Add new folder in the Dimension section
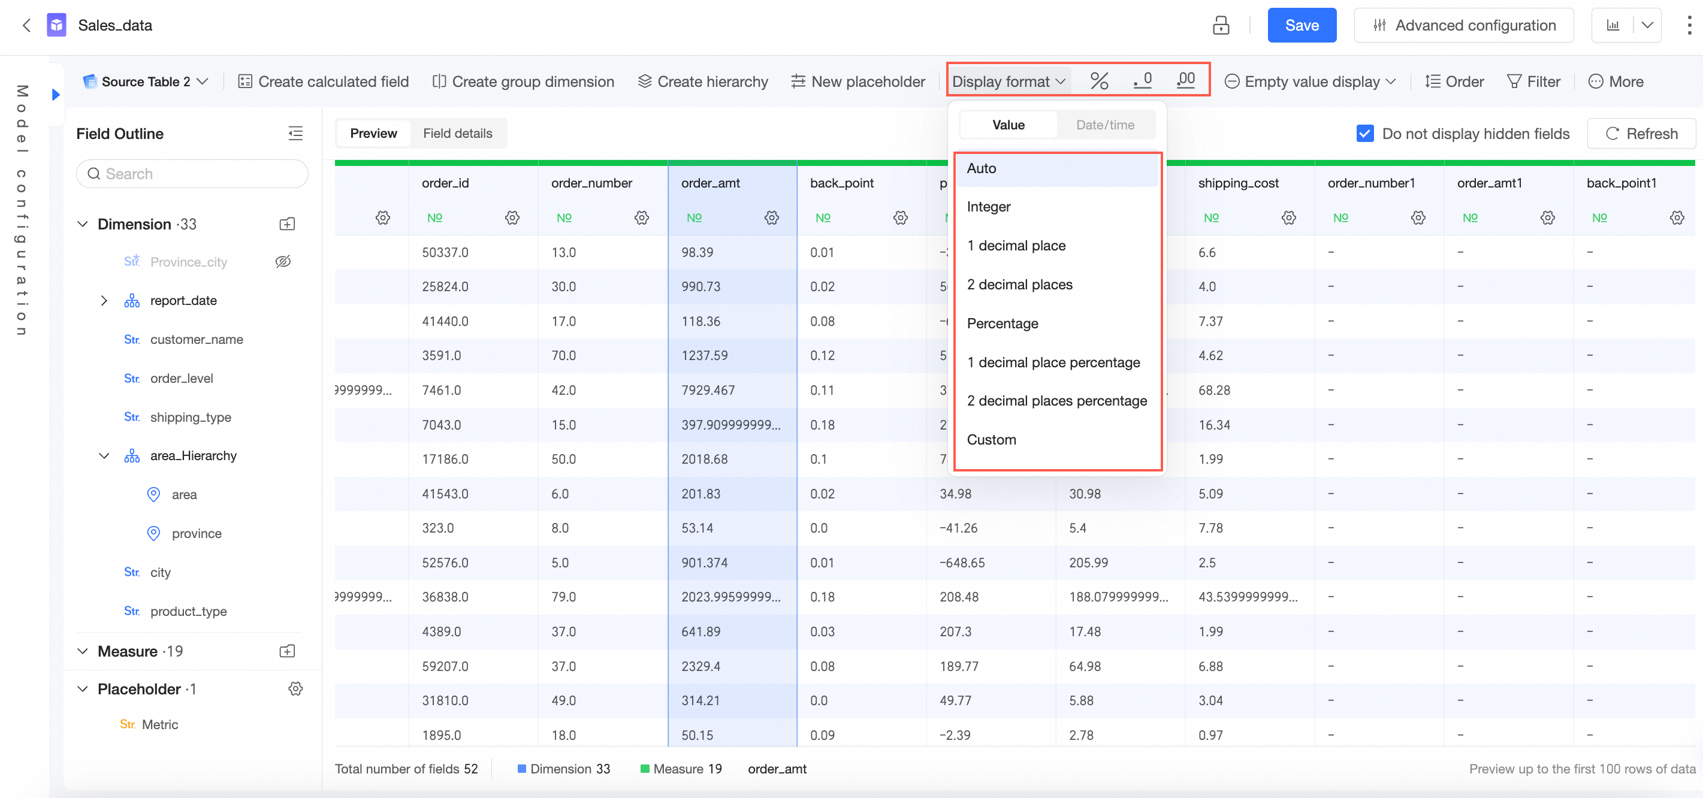 pos(287,224)
